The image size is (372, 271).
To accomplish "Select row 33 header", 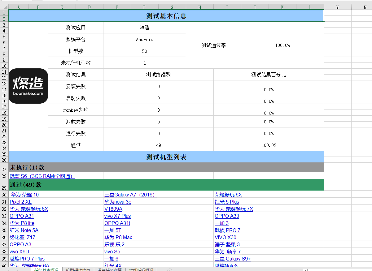I will (x=4, y=216).
